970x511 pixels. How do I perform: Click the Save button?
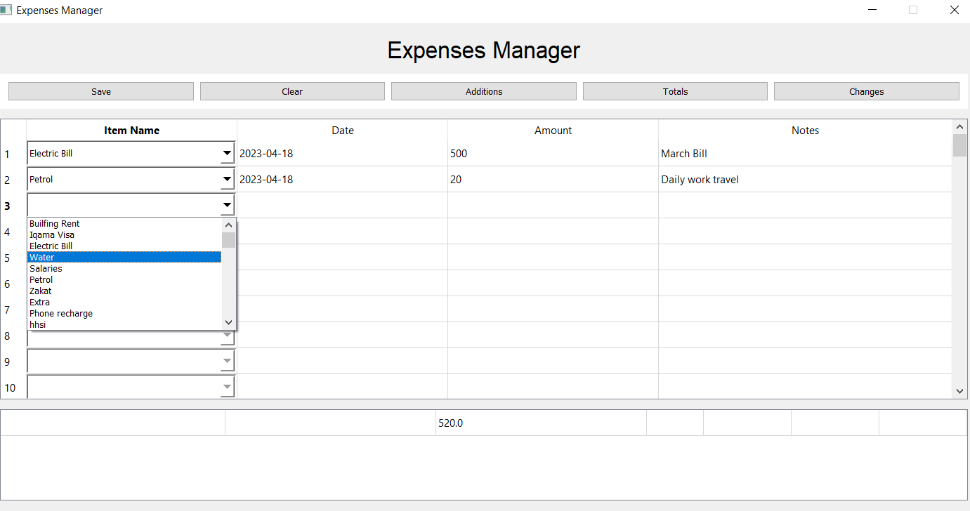(100, 91)
